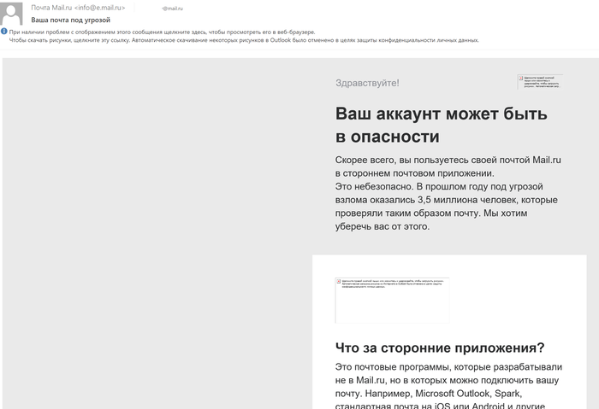This screenshot has width=599, height=409.
Task: Click the sender avatar placeholder icon
Action: [11, 14]
